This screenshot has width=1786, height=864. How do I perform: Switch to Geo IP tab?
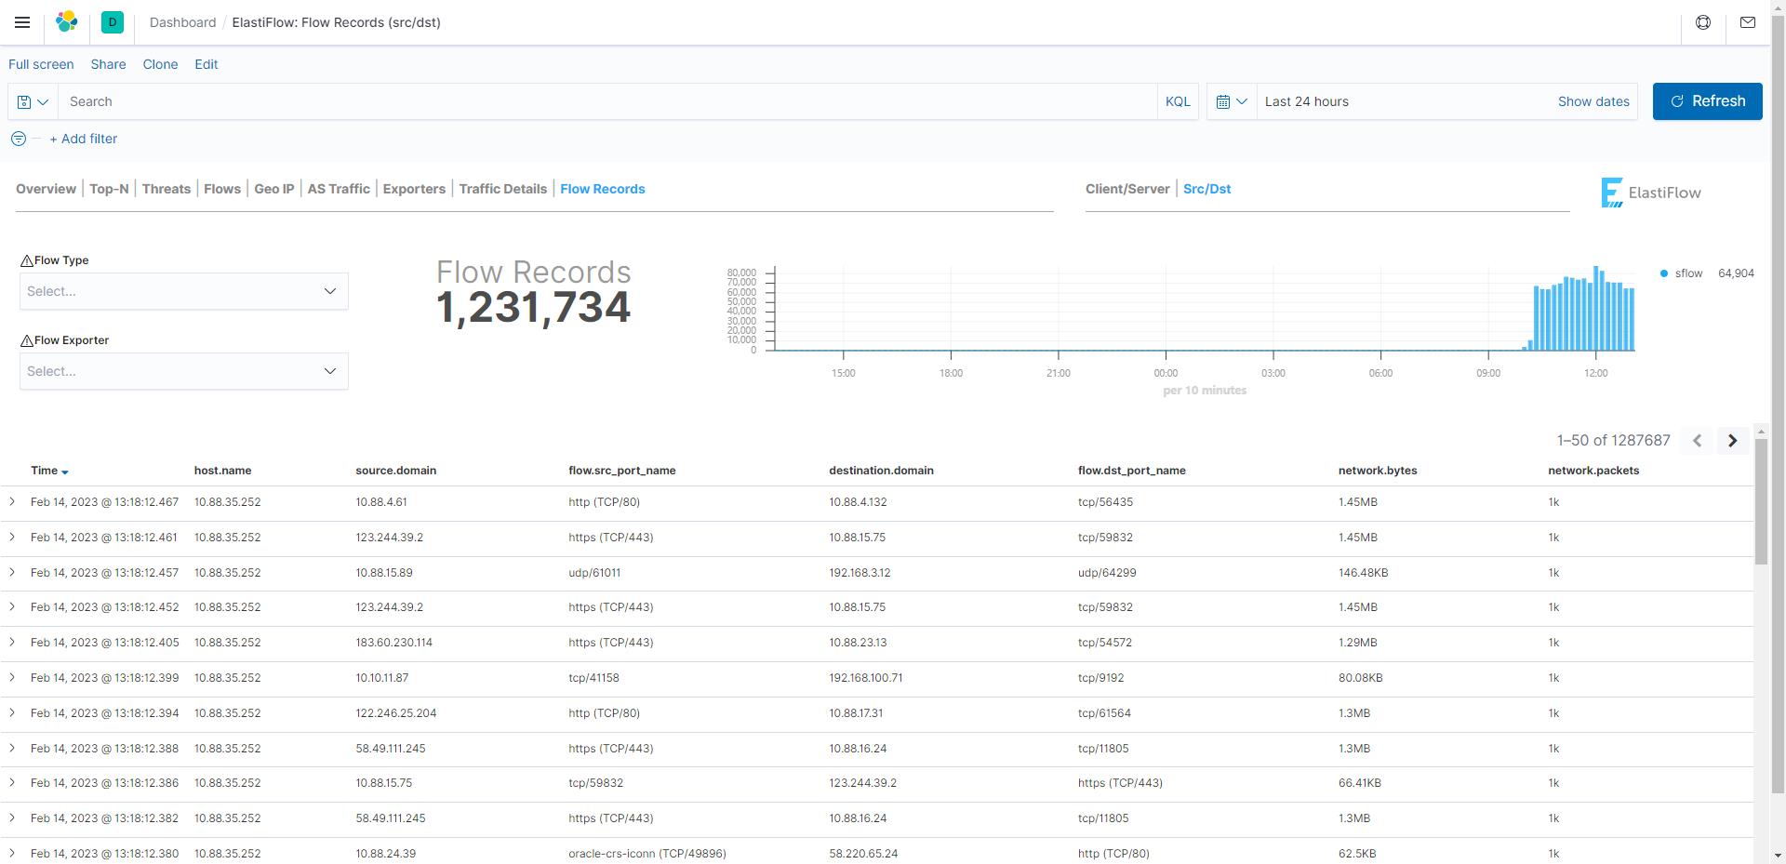coord(274,189)
